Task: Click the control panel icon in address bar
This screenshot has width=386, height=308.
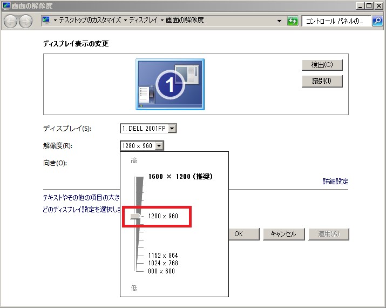Action: click(46, 20)
